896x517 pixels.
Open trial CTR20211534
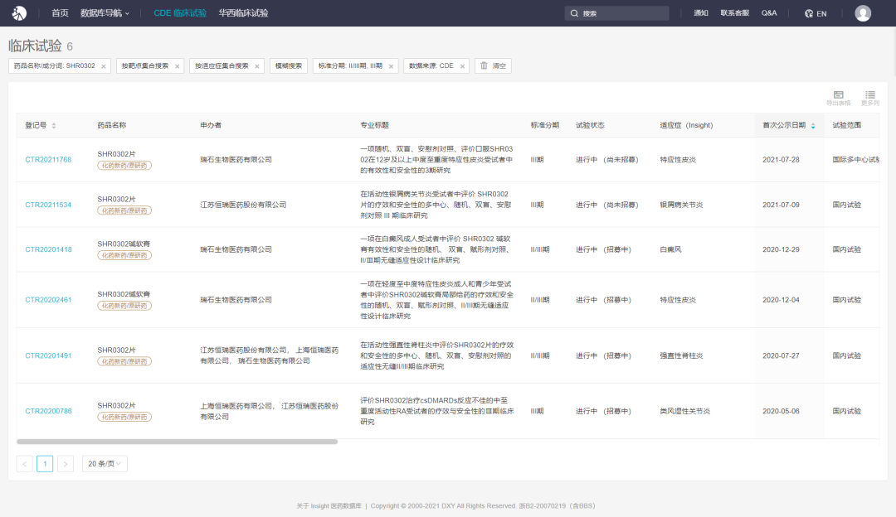[x=48, y=205]
